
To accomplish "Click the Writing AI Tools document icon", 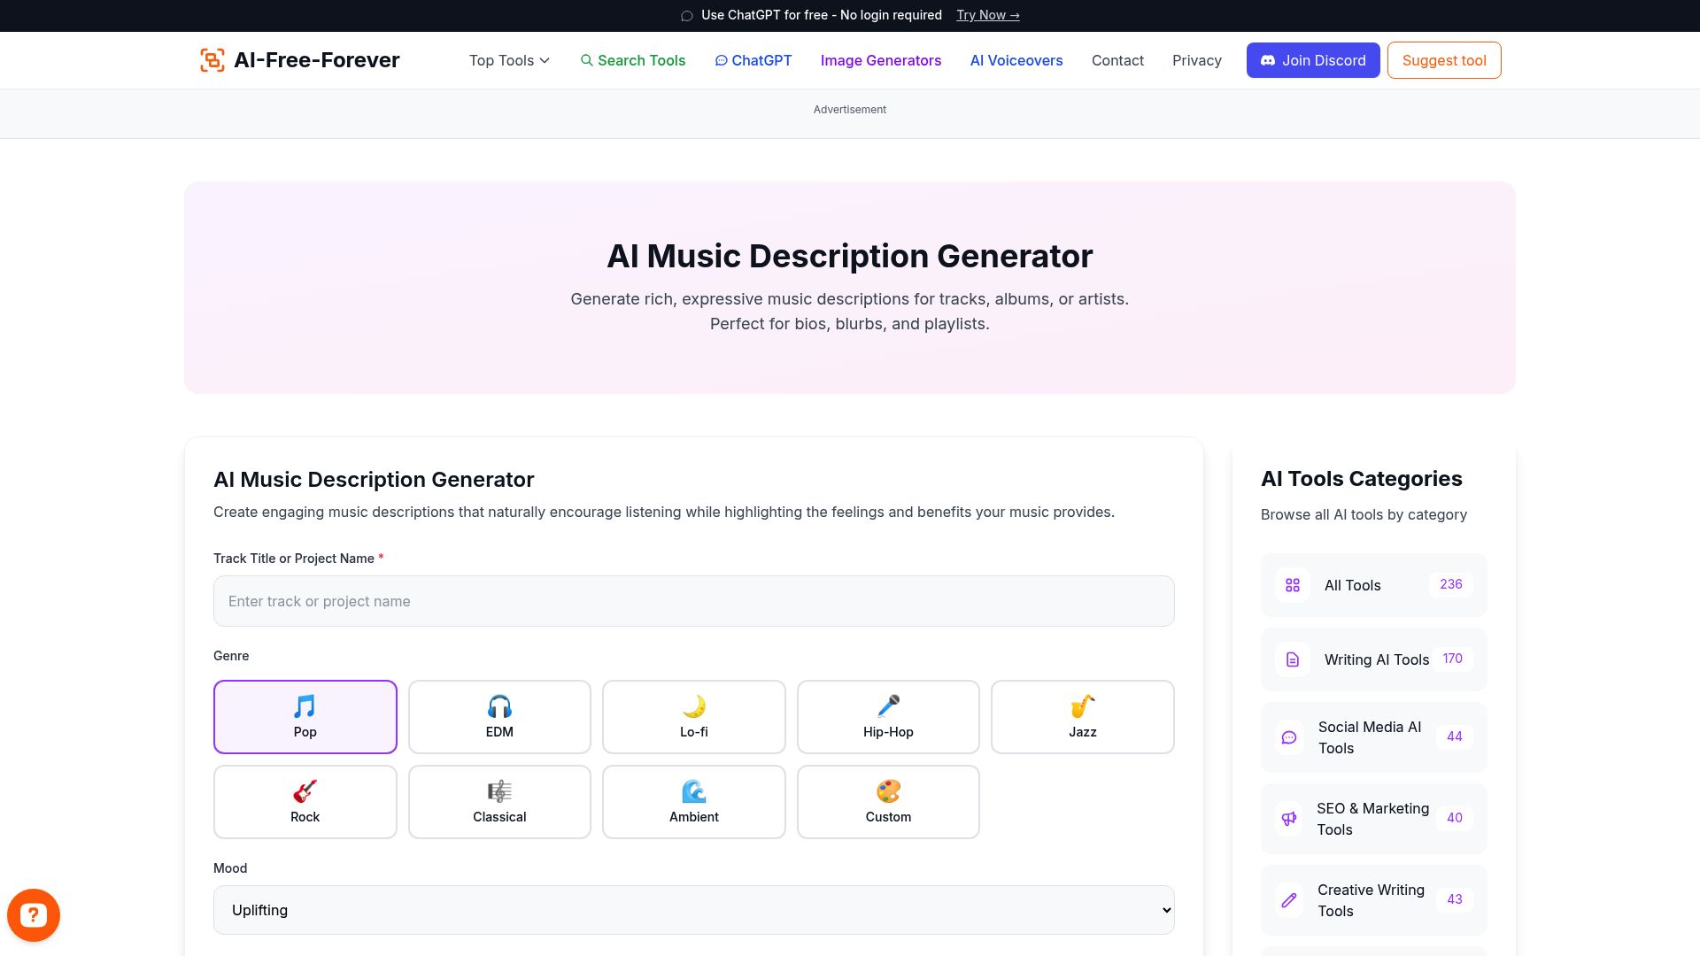I will click(x=1292, y=659).
